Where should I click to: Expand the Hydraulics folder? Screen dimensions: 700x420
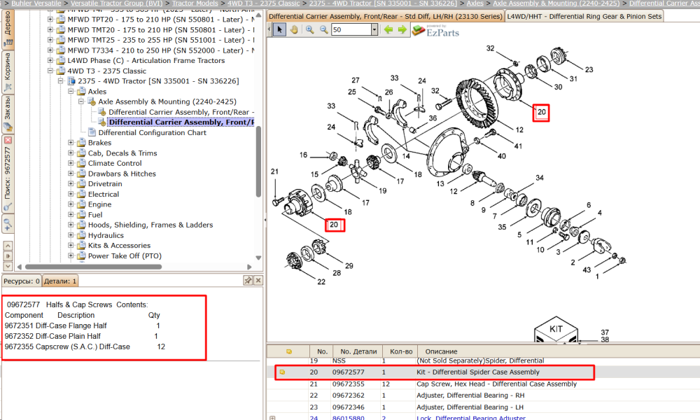tap(71, 235)
